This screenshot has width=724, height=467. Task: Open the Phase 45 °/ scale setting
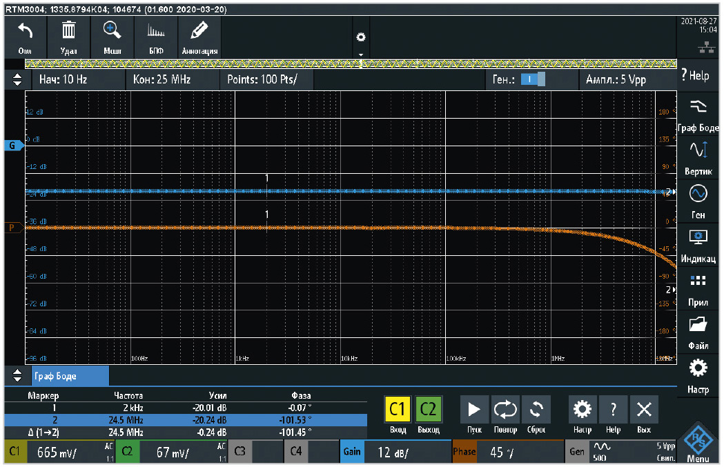click(x=507, y=452)
